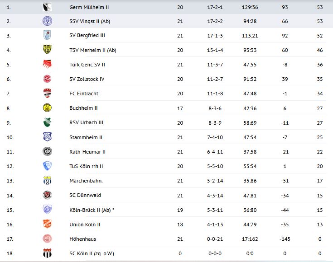Open the Stammheim II team link
This screenshot has height=262, width=333.
(86, 137)
